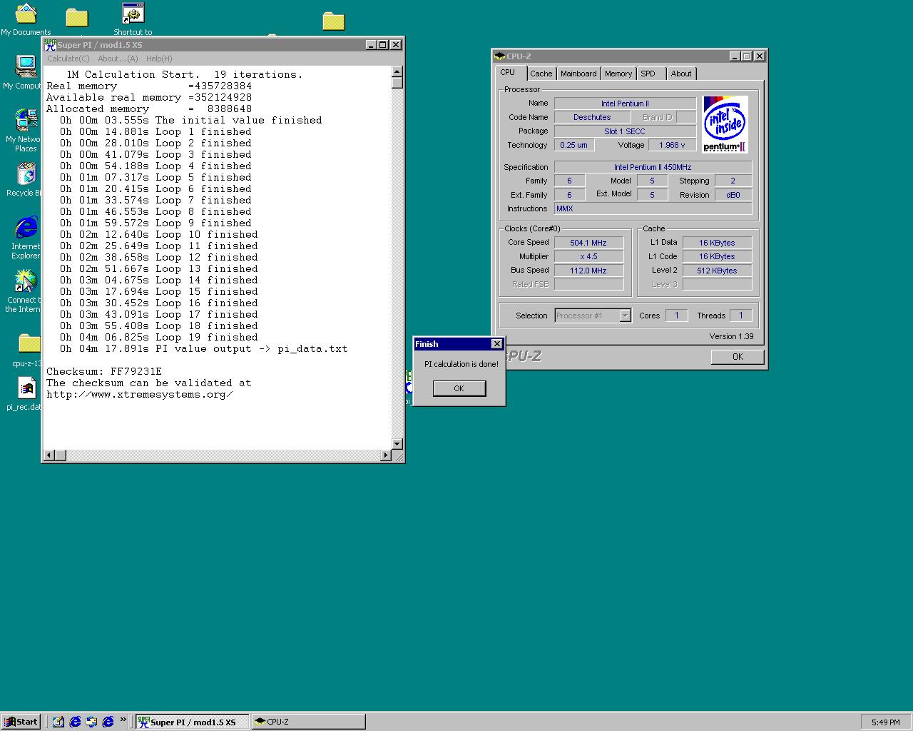Image resolution: width=913 pixels, height=731 pixels.
Task: Click Super PI horizontal scrollbar left arrow
Action: 49,455
